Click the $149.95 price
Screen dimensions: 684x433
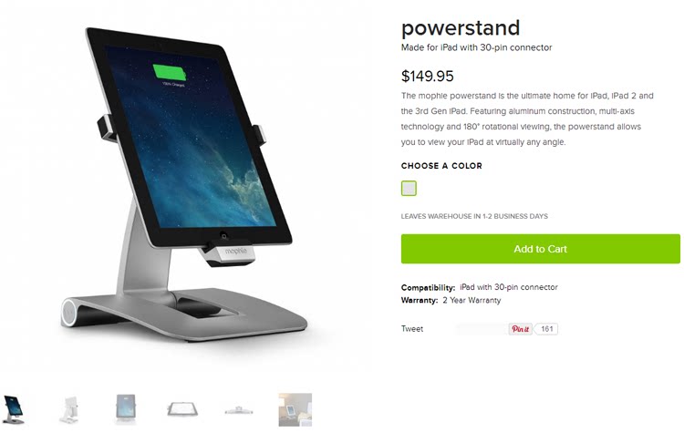click(x=428, y=77)
